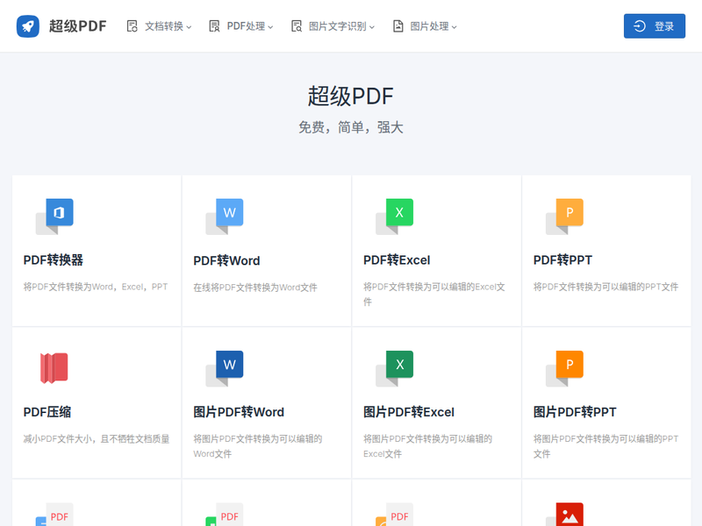Select the light-blue W icon for PDF转Word
The height and width of the screenshot is (526, 702).
pyautogui.click(x=225, y=217)
